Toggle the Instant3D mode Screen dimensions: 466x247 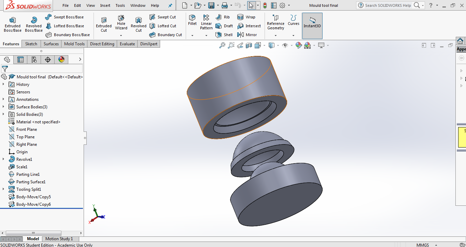click(x=312, y=22)
